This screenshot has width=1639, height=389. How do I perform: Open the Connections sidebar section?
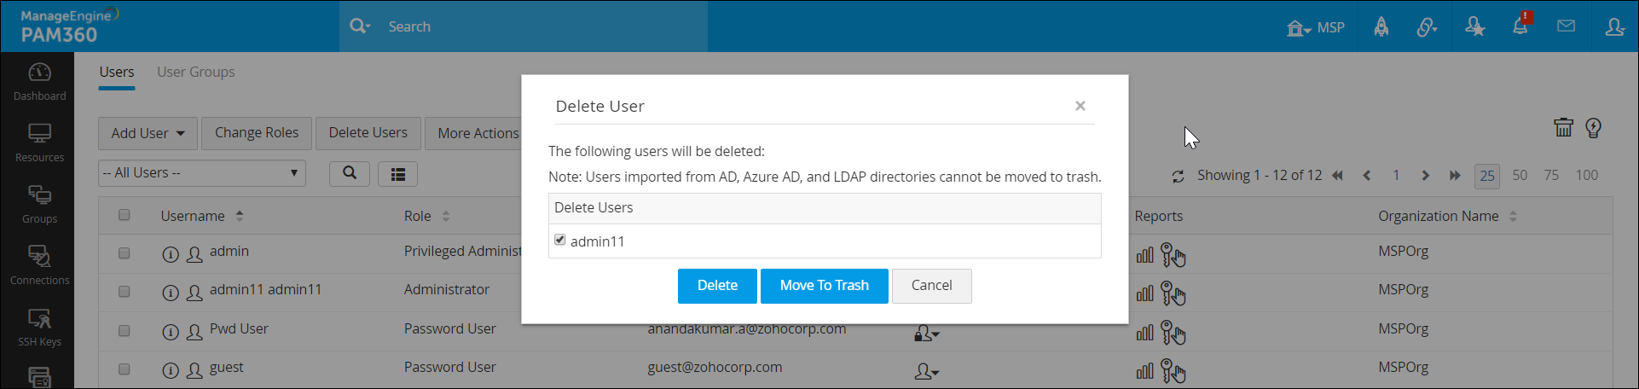39,265
